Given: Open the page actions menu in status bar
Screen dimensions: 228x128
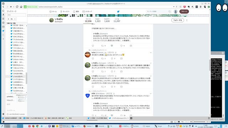Looking at the screenshot, I should 182,122.
